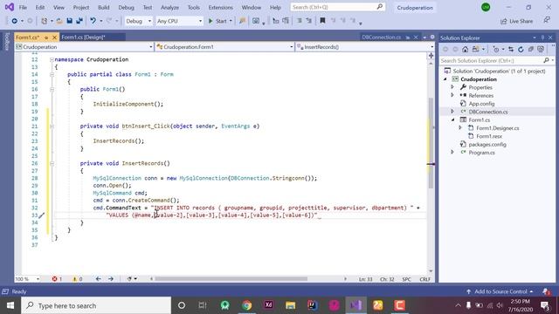Image resolution: width=559 pixels, height=314 pixels.
Task: Refresh the Solution Explorer
Action: pyautogui.click(x=521, y=49)
